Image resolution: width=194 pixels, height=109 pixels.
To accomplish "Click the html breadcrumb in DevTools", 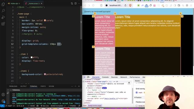I will [x=85, y=106].
